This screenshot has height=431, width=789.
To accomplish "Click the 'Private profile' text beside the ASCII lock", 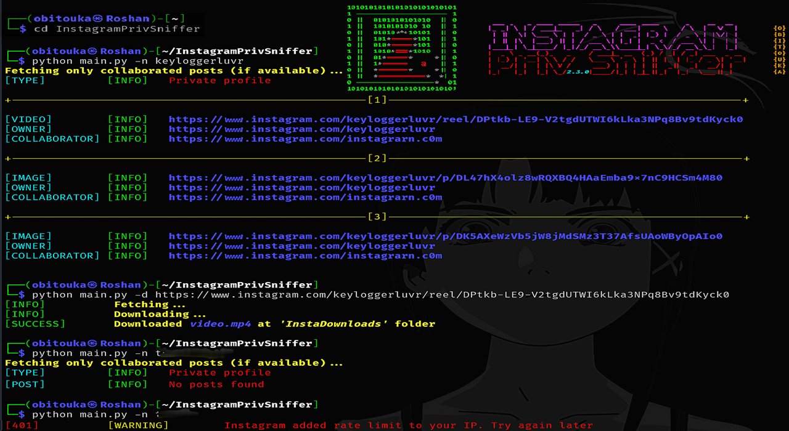I will coord(220,81).
